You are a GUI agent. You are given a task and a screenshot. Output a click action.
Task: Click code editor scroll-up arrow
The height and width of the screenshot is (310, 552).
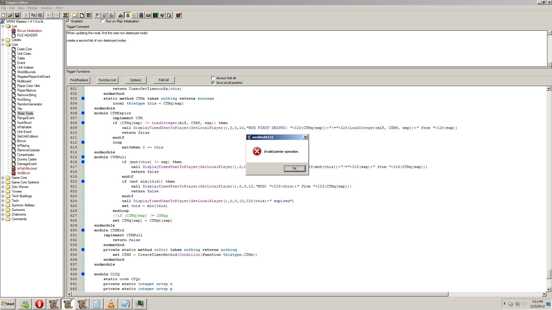pyautogui.click(x=549, y=88)
